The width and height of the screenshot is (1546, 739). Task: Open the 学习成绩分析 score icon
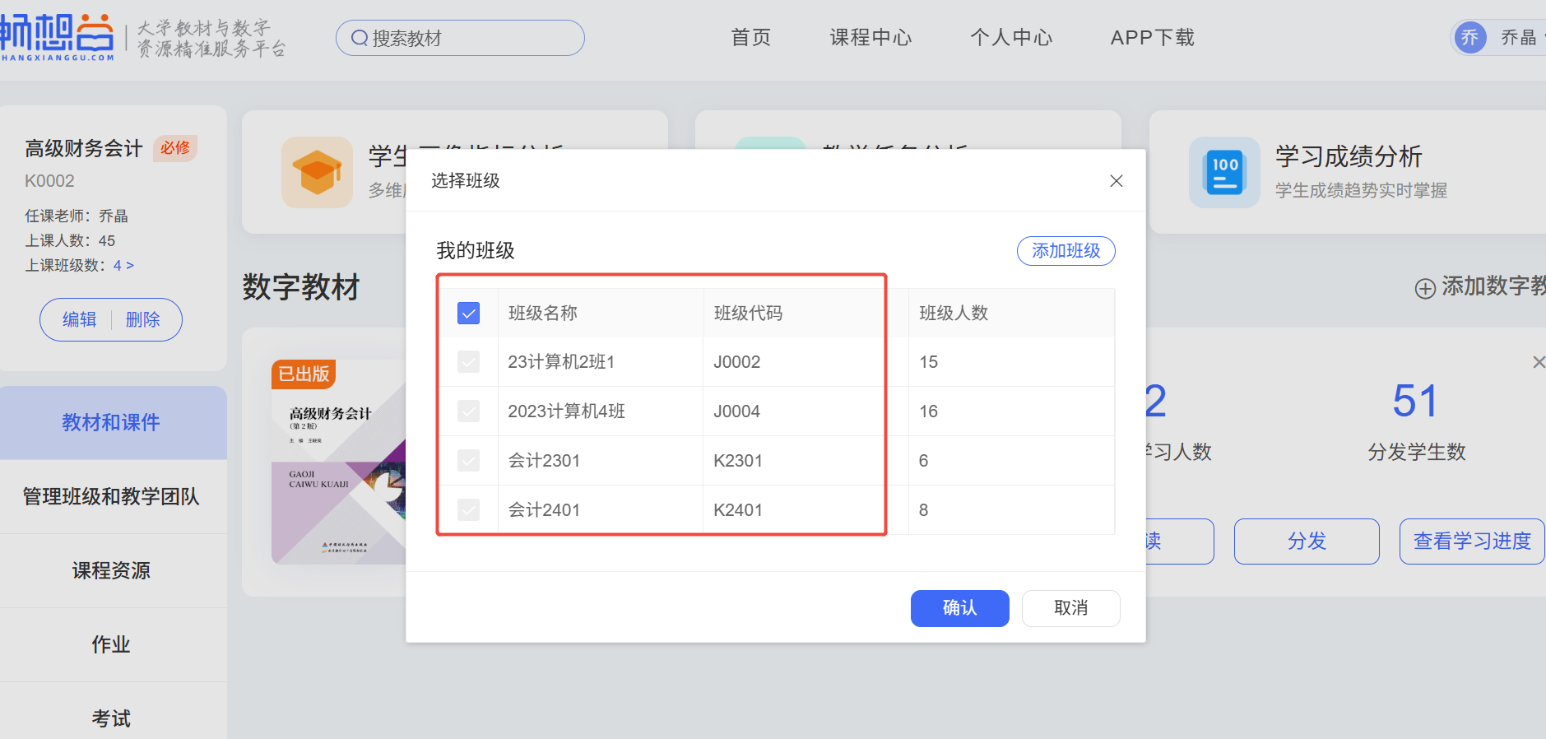point(1224,172)
